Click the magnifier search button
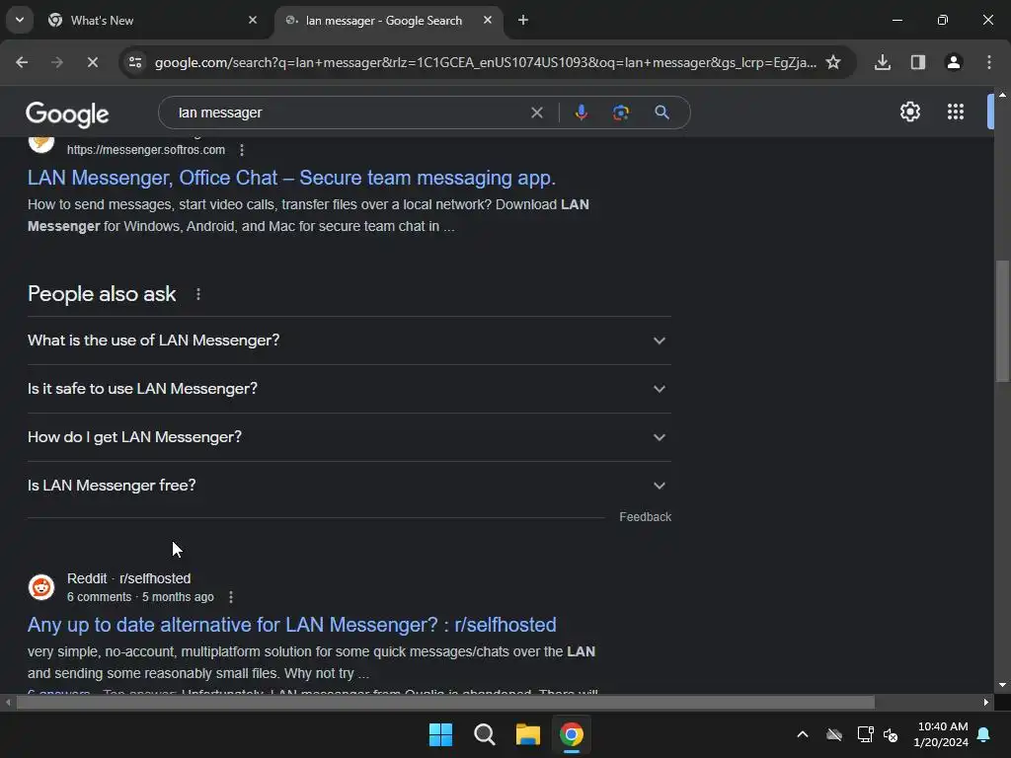The image size is (1011, 758). (661, 113)
